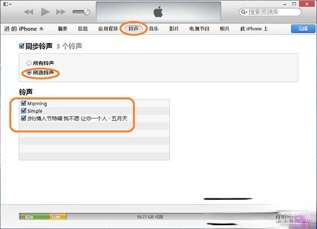Click the previous track rewind button

[29, 12]
